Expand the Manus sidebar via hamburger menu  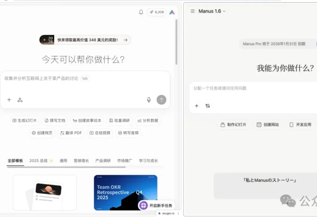click(x=193, y=11)
